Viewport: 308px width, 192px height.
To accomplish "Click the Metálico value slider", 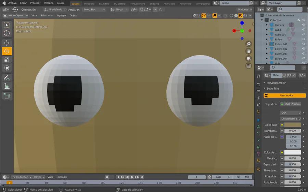I will (x=293, y=158).
